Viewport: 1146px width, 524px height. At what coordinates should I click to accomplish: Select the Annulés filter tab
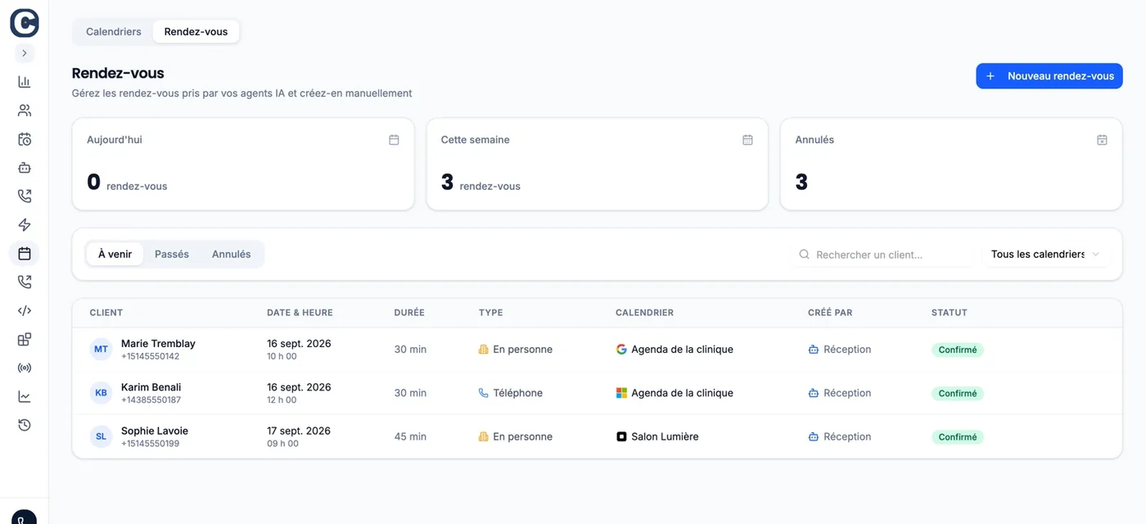pyautogui.click(x=232, y=254)
